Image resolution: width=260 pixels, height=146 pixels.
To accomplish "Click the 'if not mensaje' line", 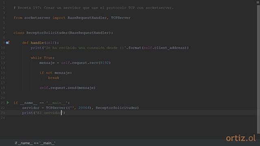I will [x=56, y=73].
